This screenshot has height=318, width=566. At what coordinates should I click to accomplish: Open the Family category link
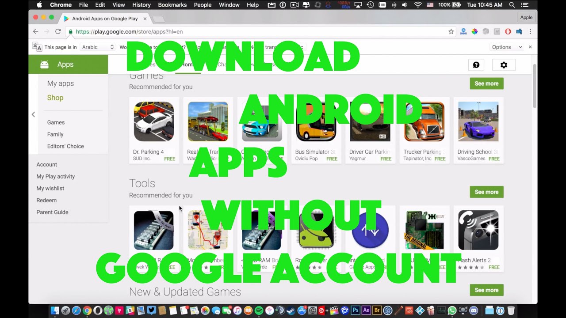click(55, 134)
